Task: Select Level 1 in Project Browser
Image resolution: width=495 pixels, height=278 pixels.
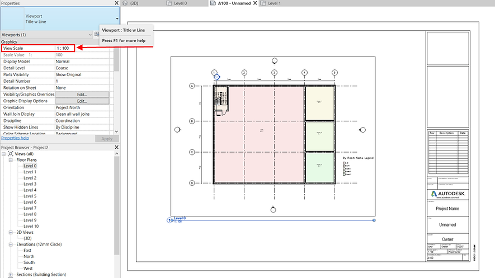Action: pyautogui.click(x=30, y=172)
